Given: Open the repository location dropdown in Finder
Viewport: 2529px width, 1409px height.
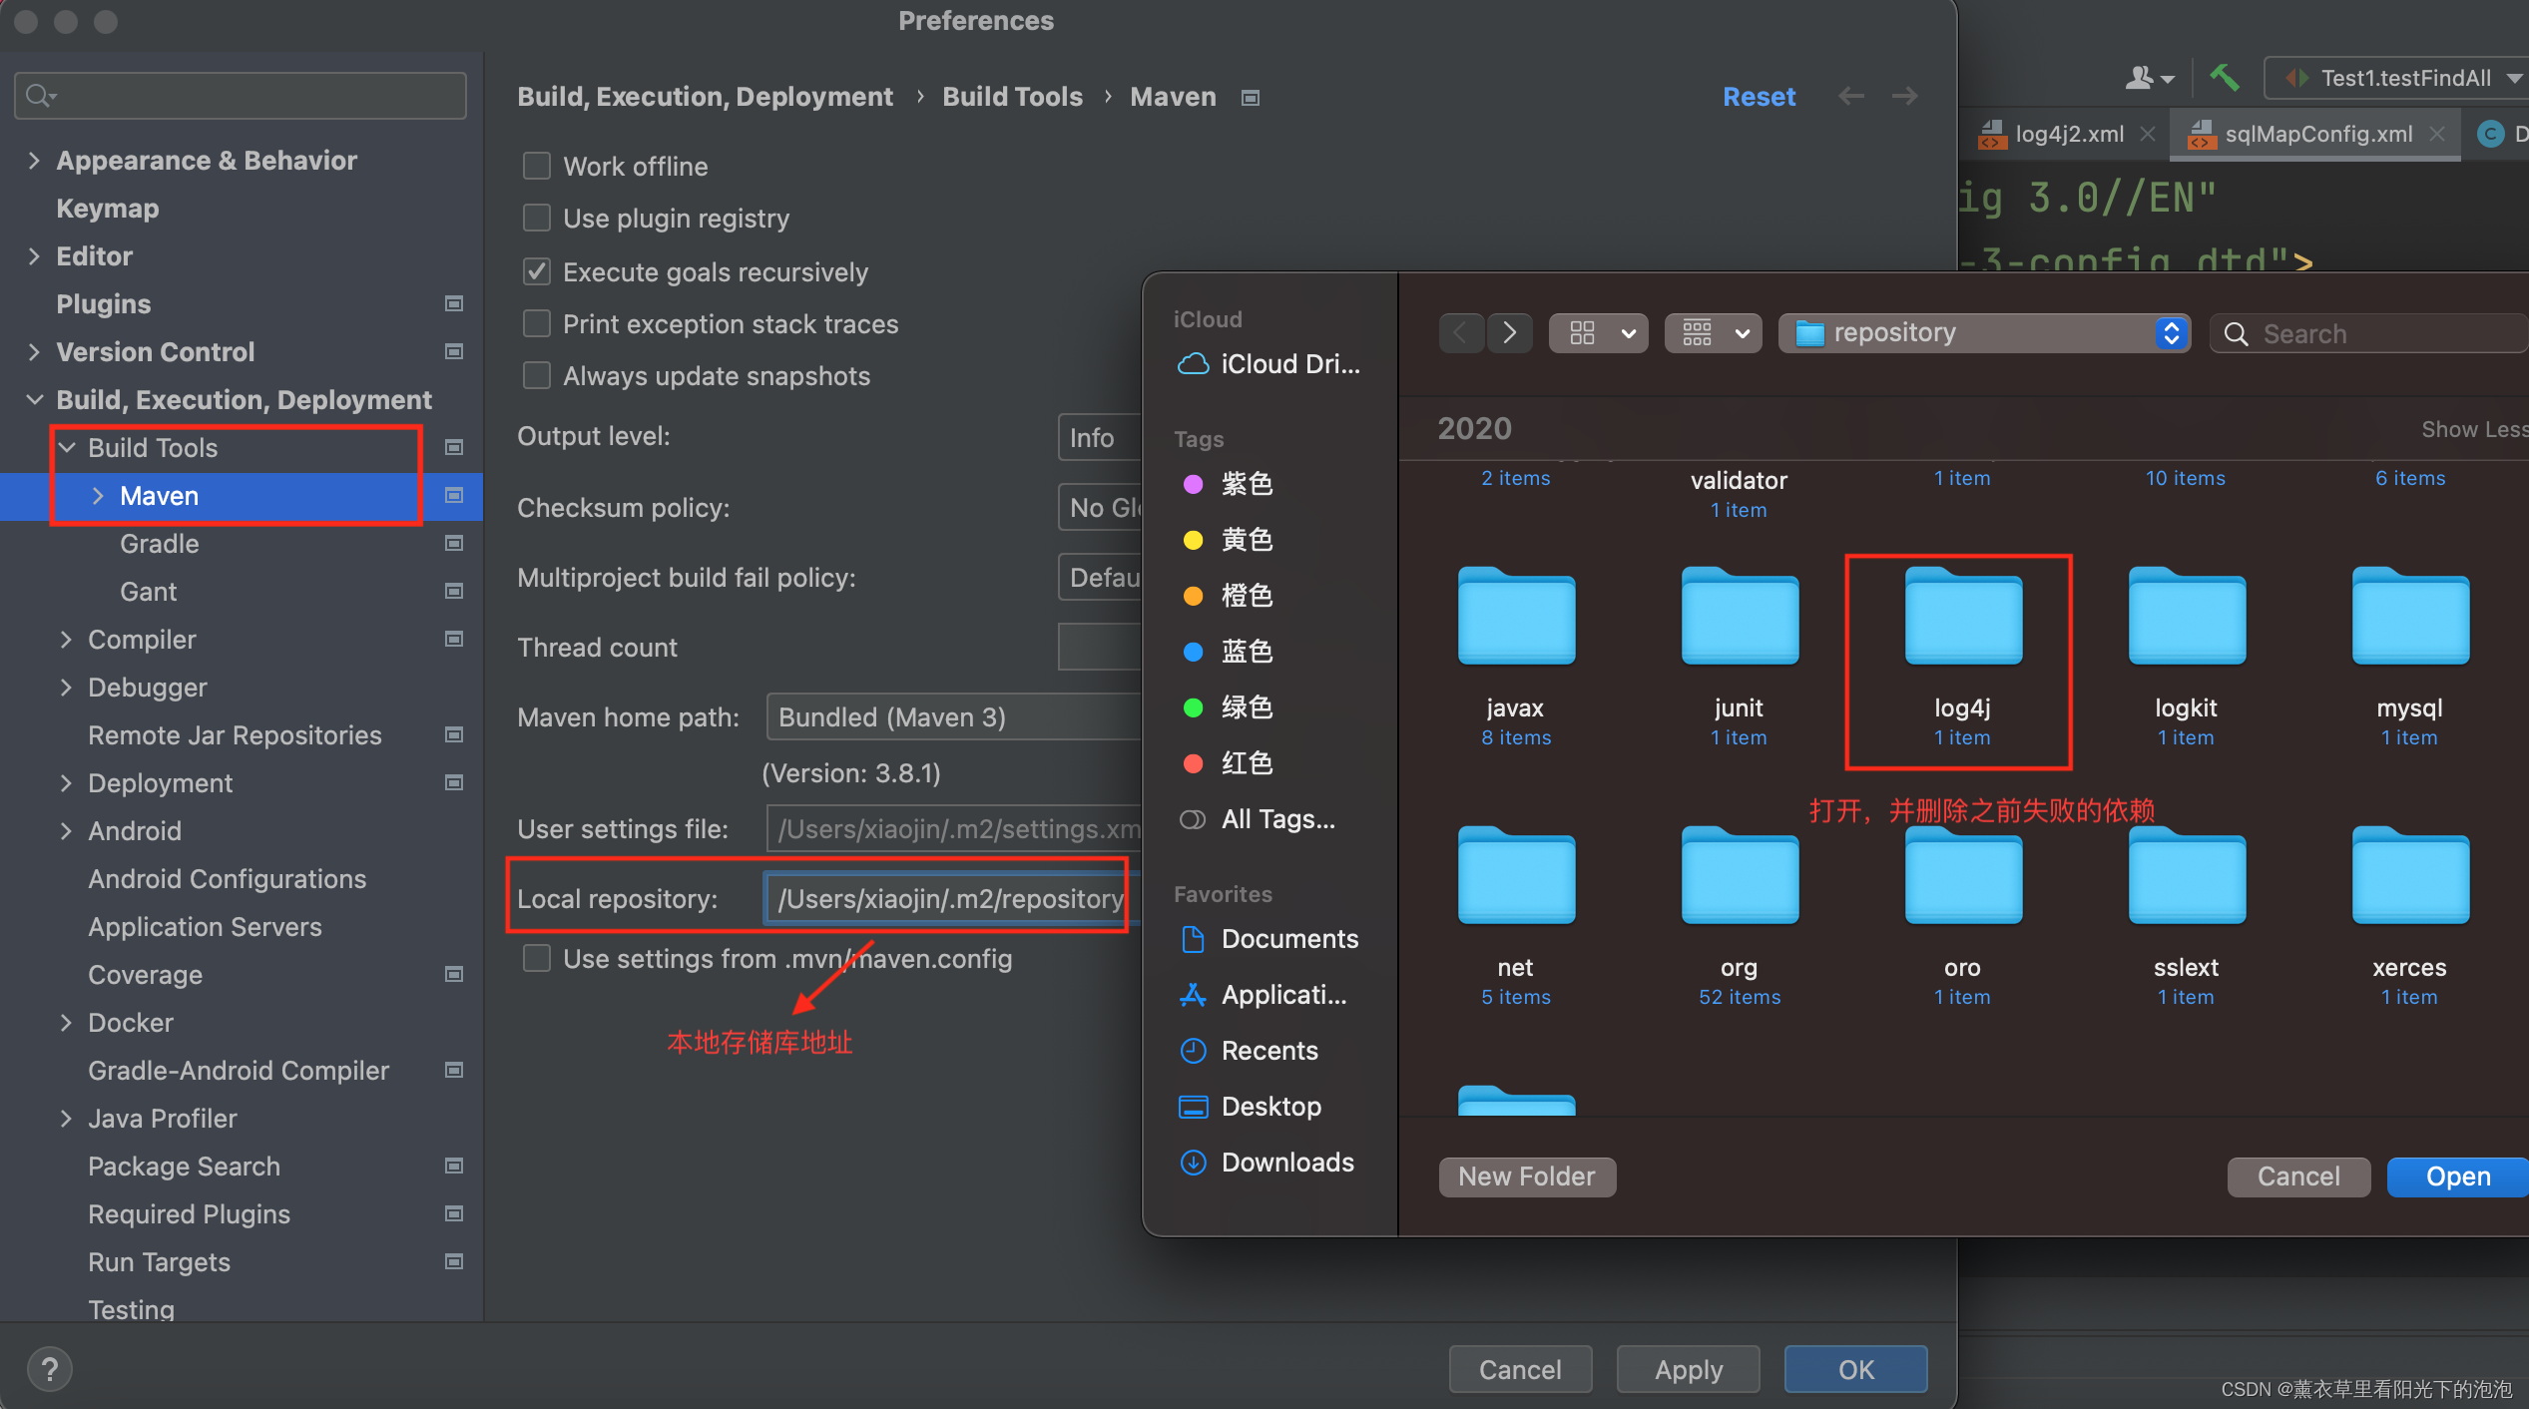Looking at the screenshot, I should pos(2171,332).
